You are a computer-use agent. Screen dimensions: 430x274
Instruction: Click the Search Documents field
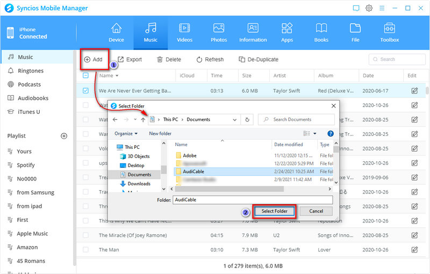[297, 119]
